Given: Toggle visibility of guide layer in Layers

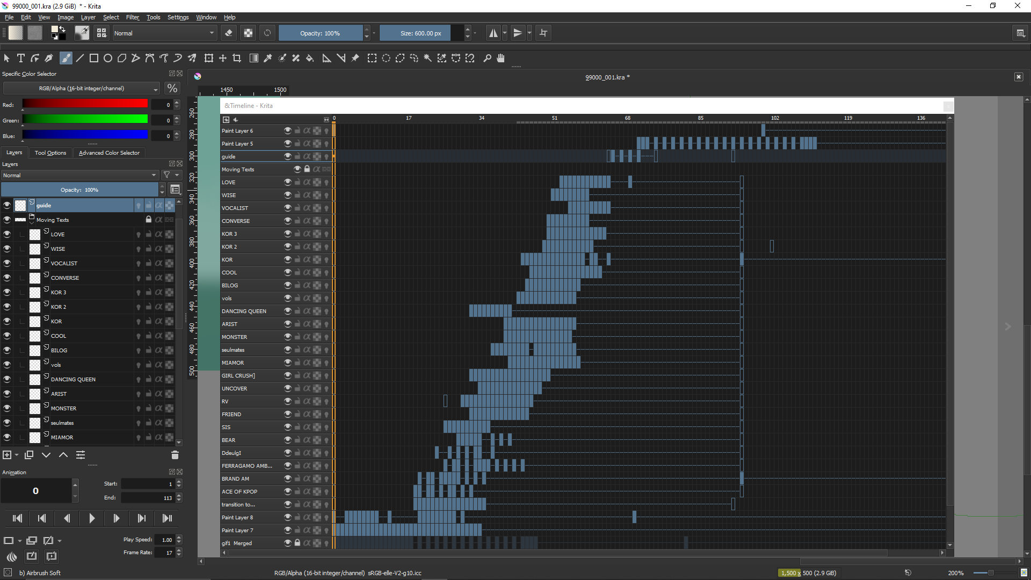Looking at the screenshot, I should [x=7, y=205].
